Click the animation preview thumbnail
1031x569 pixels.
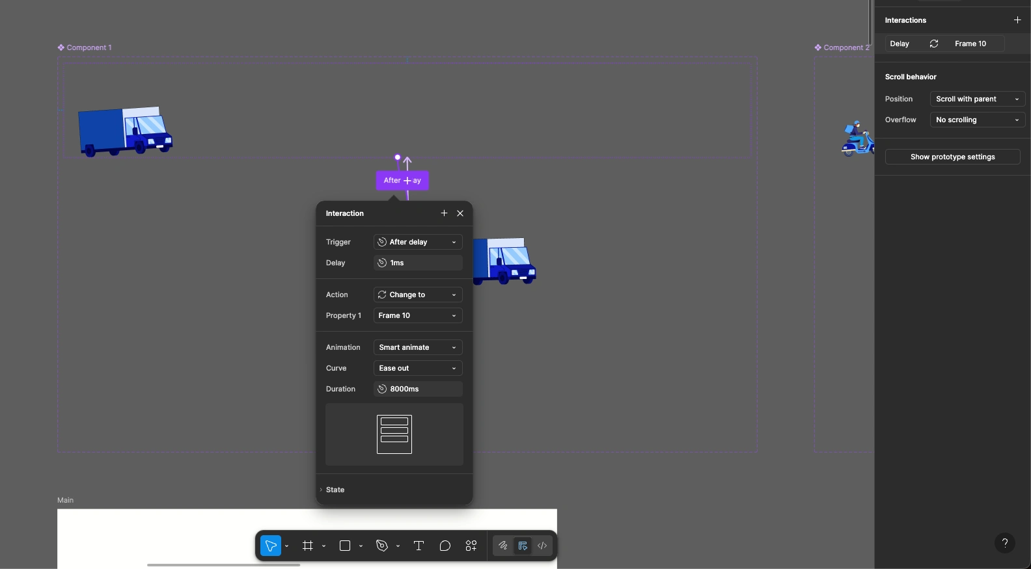click(x=394, y=434)
